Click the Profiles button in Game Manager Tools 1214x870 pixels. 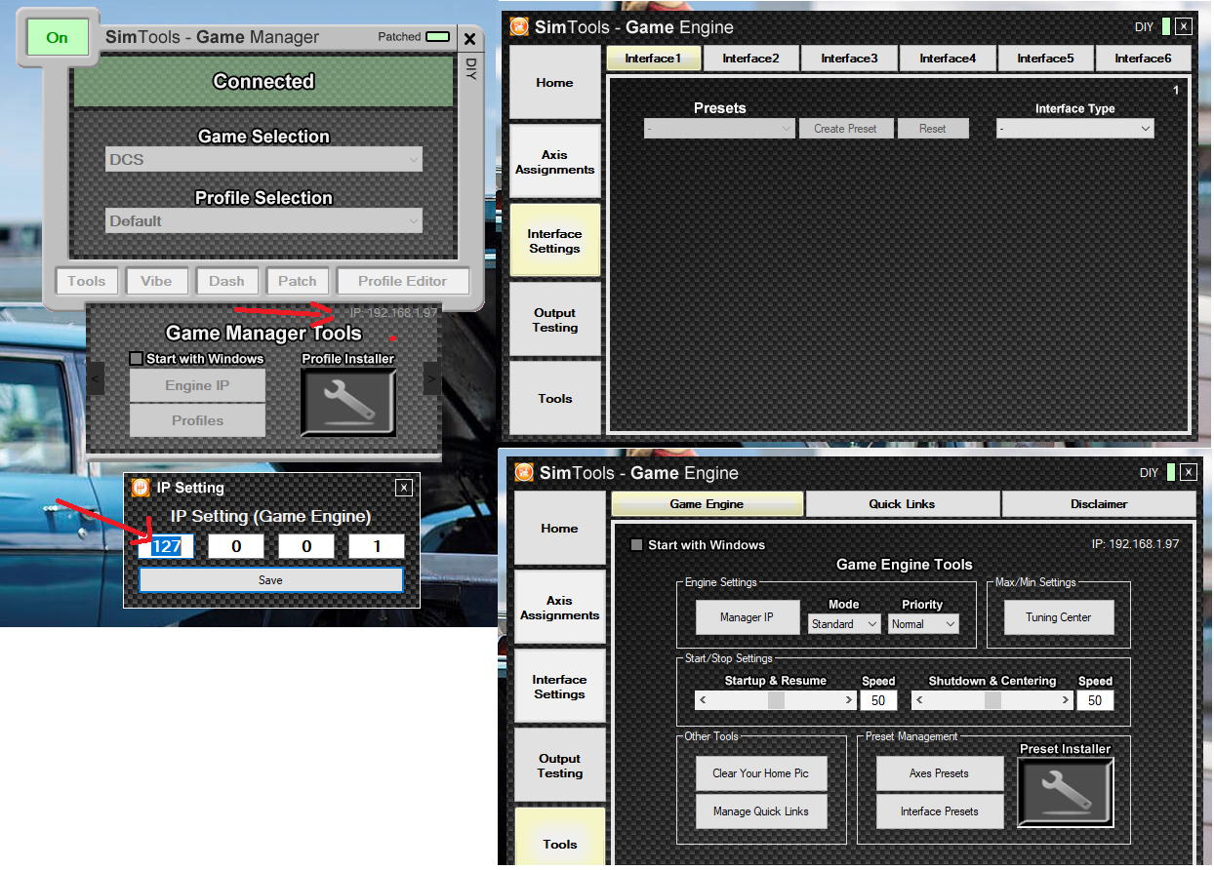tap(197, 420)
